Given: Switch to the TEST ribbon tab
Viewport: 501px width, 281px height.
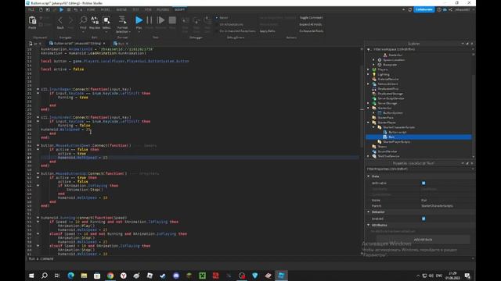Looking at the screenshot, I should pos(135,9).
